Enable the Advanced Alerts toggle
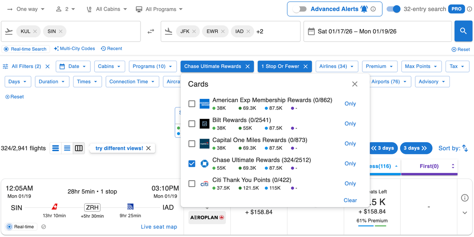The width and height of the screenshot is (474, 237). click(300, 9)
